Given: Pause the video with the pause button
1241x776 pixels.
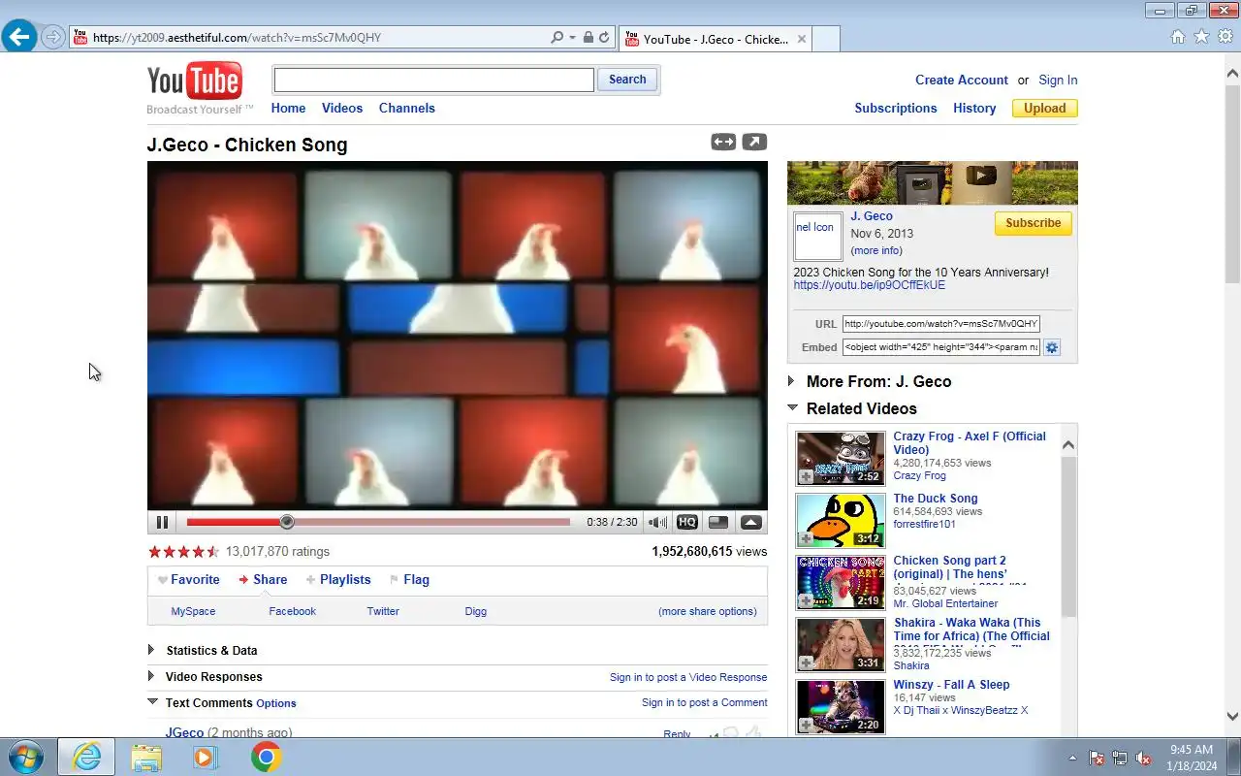Looking at the screenshot, I should 162,522.
